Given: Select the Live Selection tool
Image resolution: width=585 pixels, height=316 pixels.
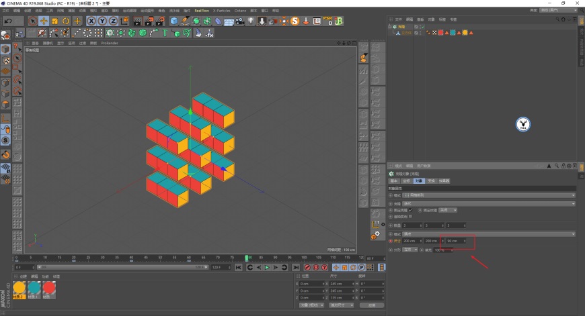Looking at the screenshot, I should click(x=32, y=21).
